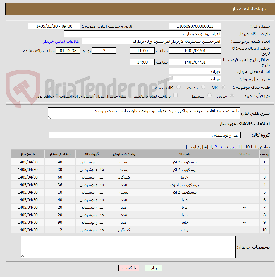This screenshot has height=277, width=275.
Task: Click the delivery province field تهران
Action: coord(195,71)
